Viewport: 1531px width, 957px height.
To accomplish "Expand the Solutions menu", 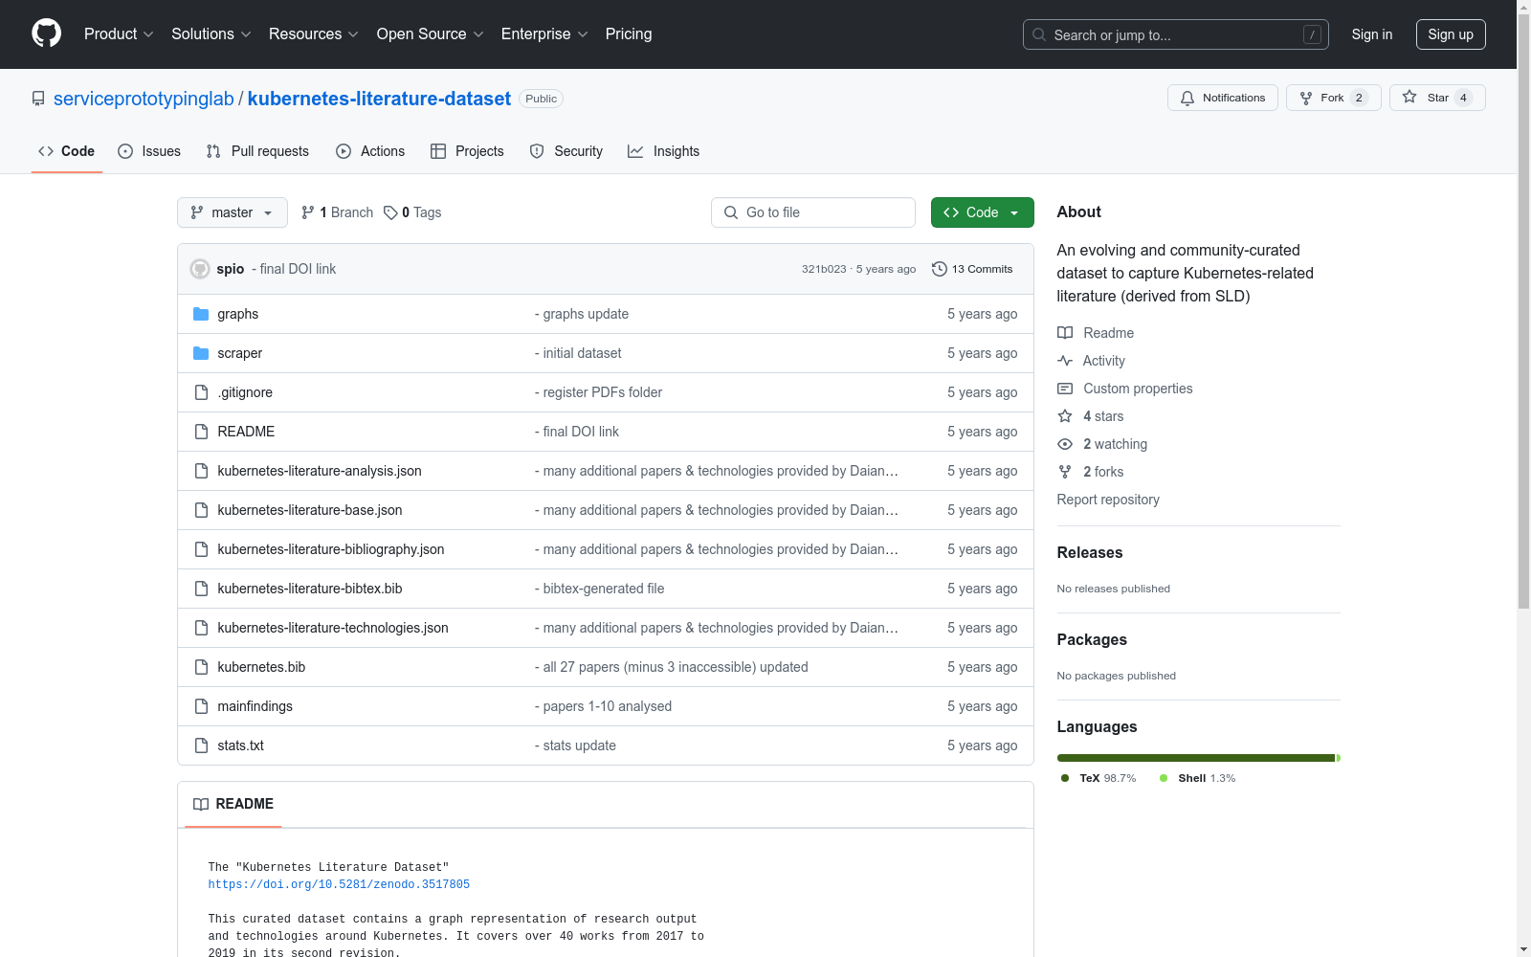I will pyautogui.click(x=211, y=34).
